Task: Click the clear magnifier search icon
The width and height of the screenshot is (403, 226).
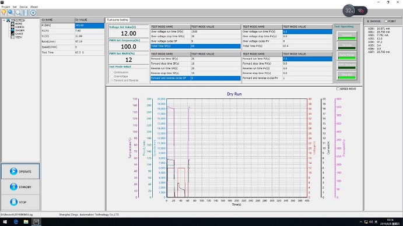Action: (x=18, y=13)
